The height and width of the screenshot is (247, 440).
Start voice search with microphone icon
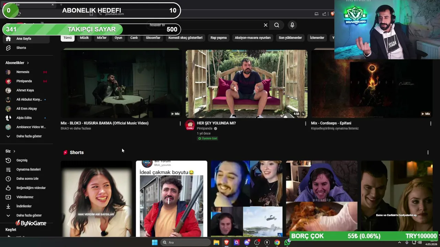coord(292,25)
